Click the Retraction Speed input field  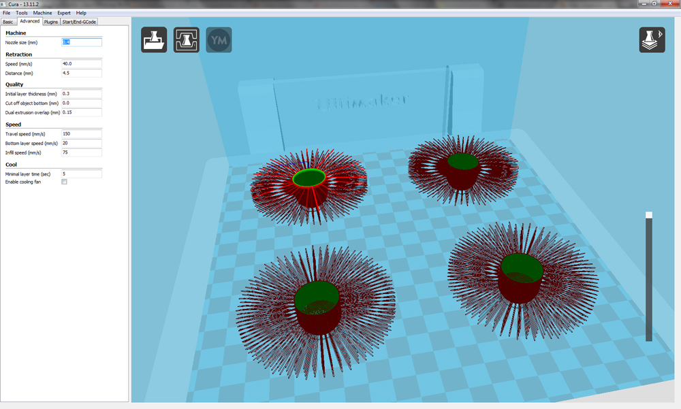tap(82, 64)
